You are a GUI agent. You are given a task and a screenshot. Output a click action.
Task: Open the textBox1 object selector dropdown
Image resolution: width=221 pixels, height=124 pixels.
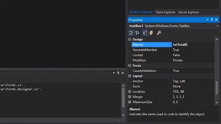pyautogui.click(x=218, y=26)
